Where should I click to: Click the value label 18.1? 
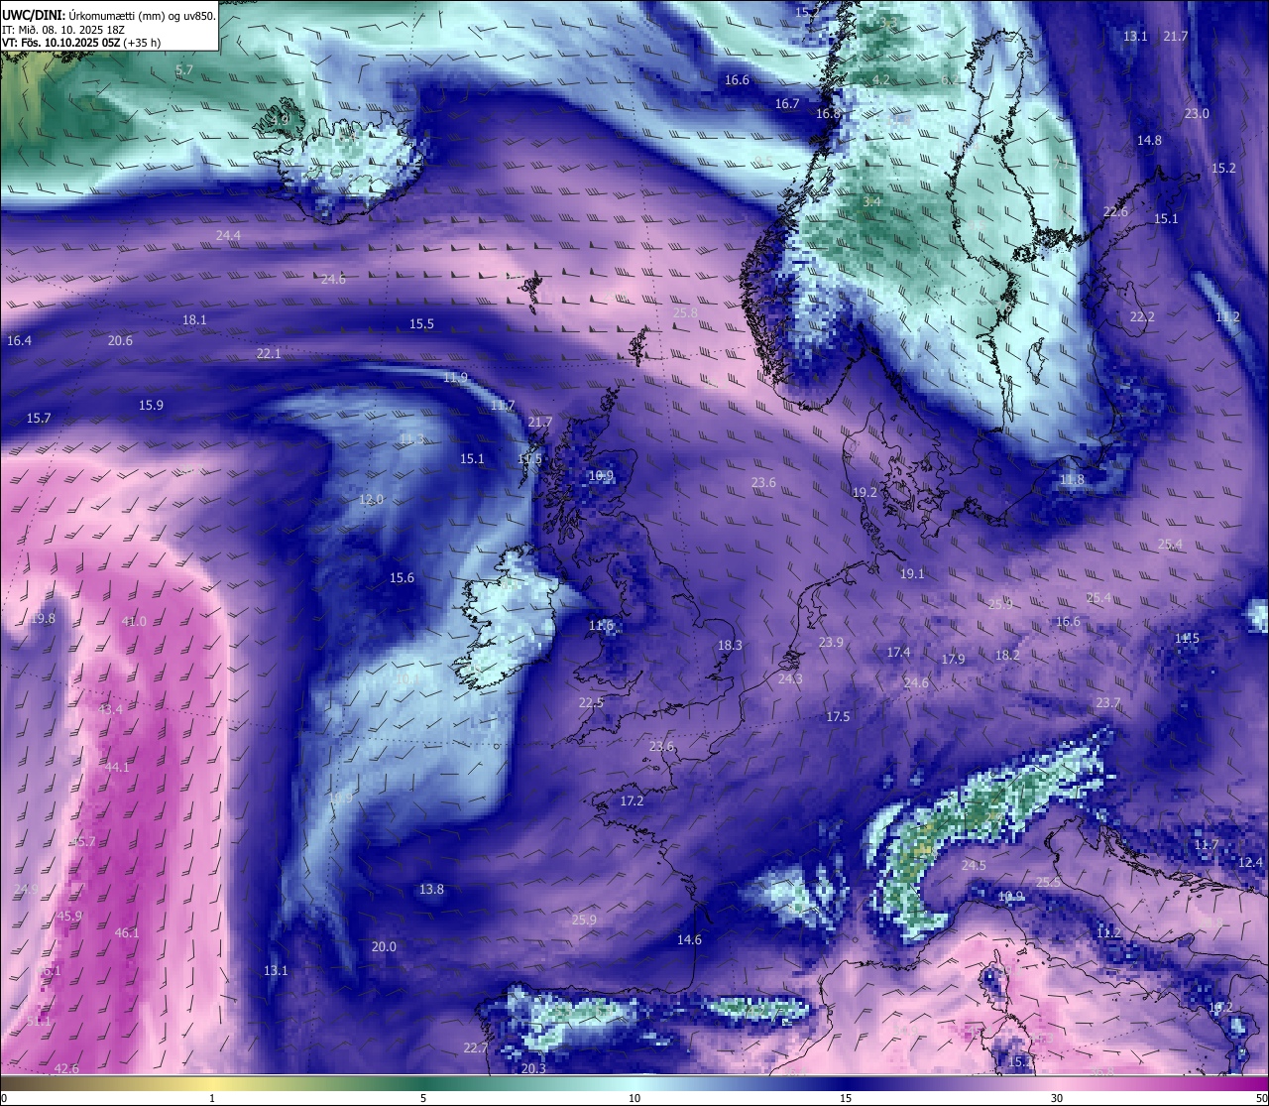(x=194, y=319)
